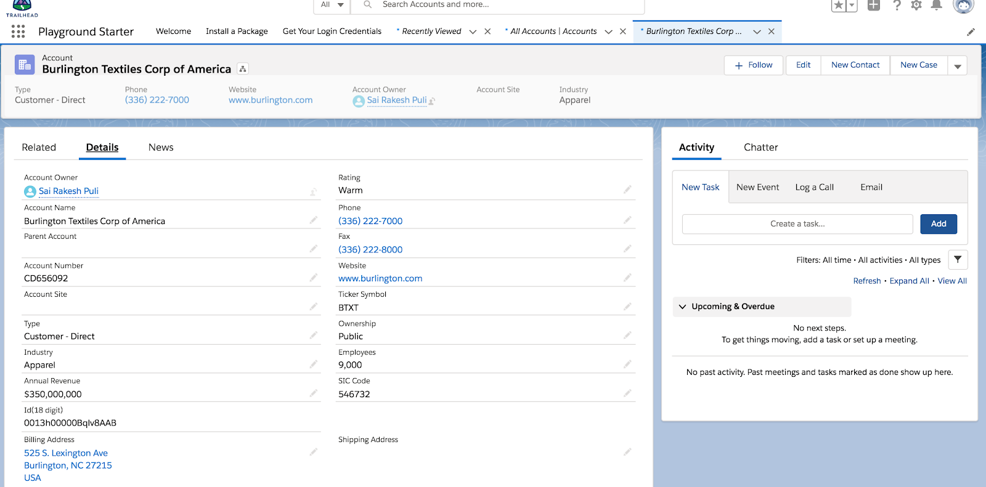
Task: Select the Log a Call tab
Action: [814, 187]
